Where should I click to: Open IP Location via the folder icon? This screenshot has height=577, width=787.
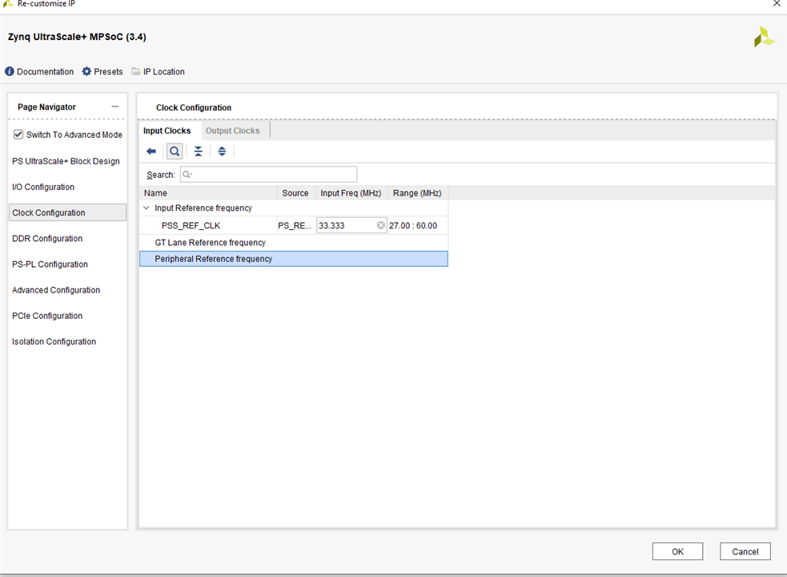click(136, 72)
